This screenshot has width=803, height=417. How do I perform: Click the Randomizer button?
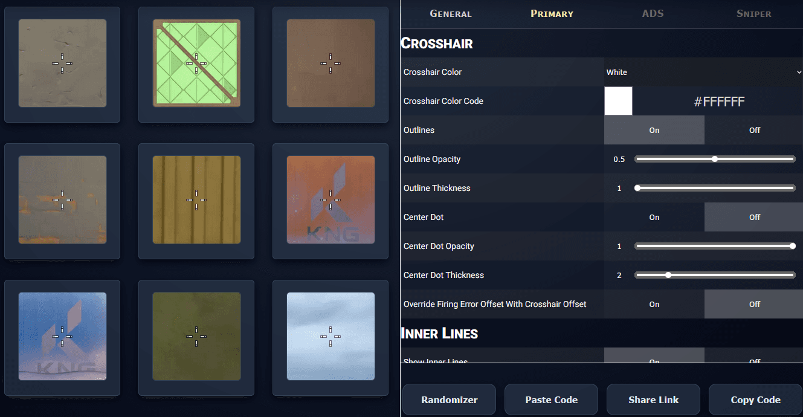pos(449,399)
